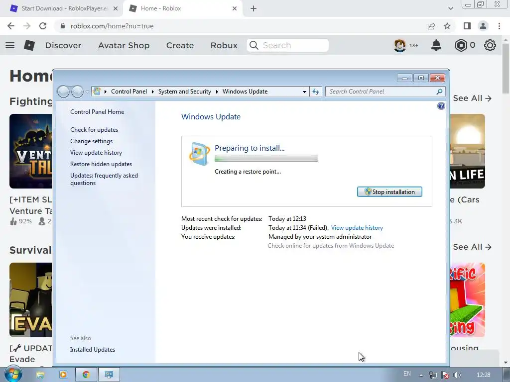This screenshot has height=382, width=510.
Task: Open Chrome profile avatar button
Action: click(x=483, y=26)
